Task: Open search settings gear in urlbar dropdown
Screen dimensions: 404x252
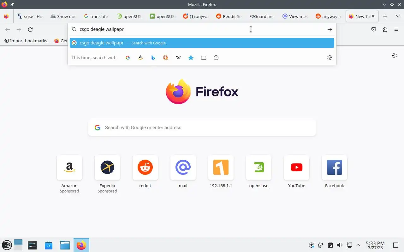Action: coord(330,58)
